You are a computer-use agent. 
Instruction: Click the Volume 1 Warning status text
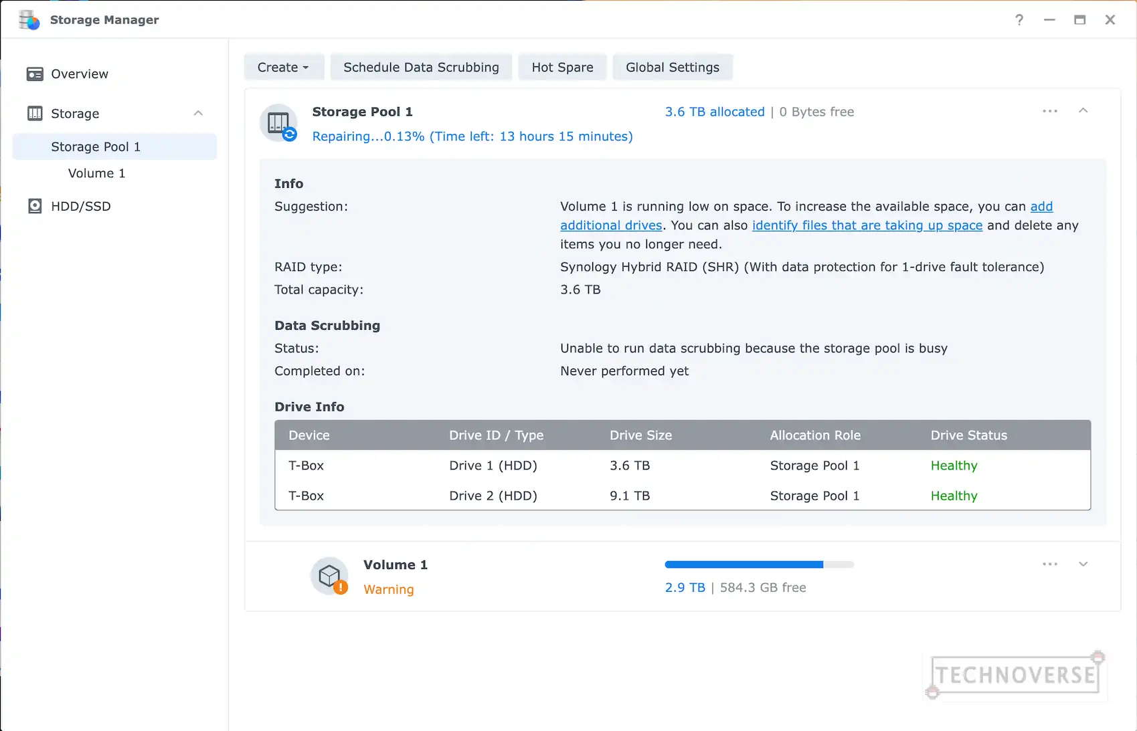[388, 589]
